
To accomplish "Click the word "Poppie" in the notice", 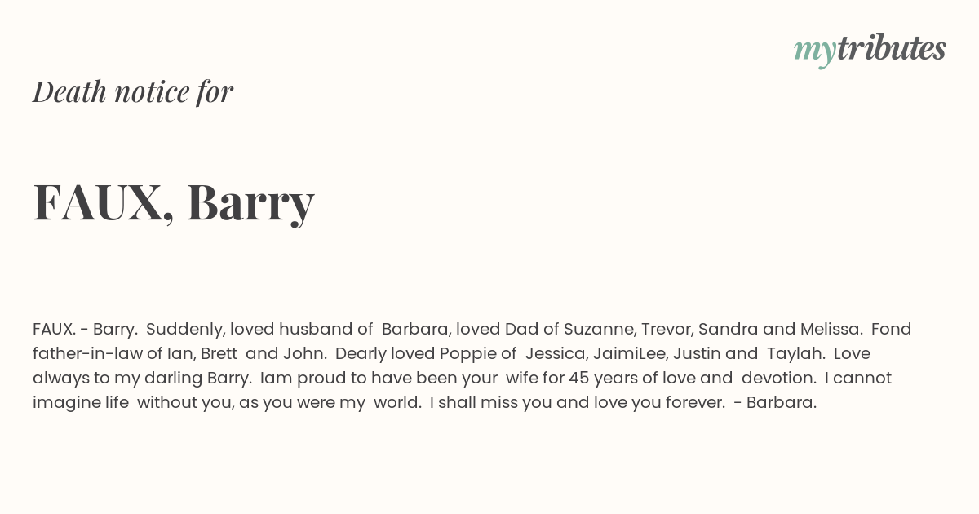I will (x=468, y=354).
